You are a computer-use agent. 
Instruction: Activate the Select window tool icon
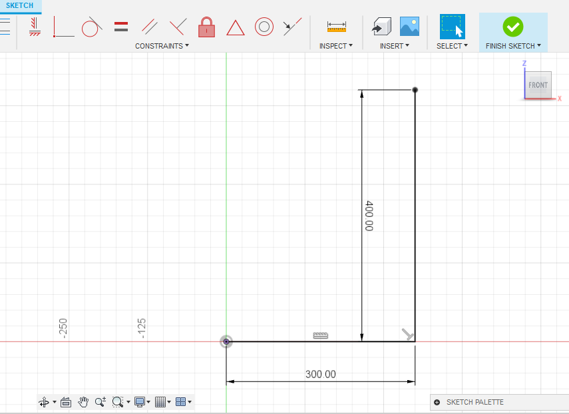tap(452, 27)
